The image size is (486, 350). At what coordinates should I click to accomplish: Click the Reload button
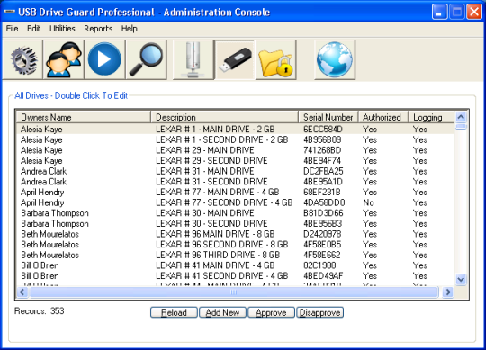pyautogui.click(x=174, y=312)
